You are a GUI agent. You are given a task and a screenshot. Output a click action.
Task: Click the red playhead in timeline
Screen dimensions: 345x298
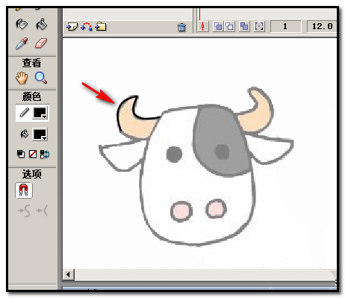click(x=199, y=14)
